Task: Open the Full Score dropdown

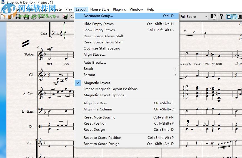Action: (x=194, y=16)
